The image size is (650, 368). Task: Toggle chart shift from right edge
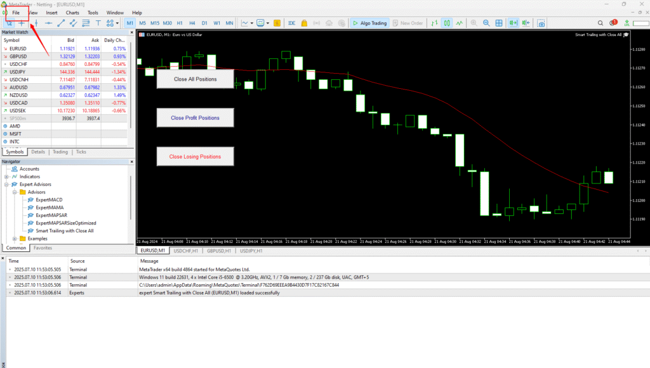[526, 23]
